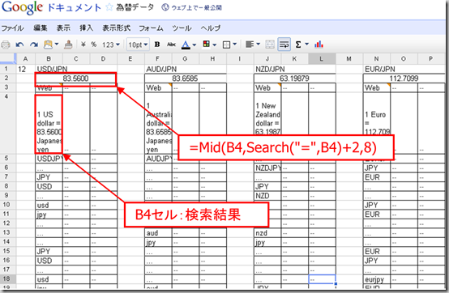Open the ファイル menu
Image resolution: width=449 pixels, height=293 pixels.
(13, 28)
